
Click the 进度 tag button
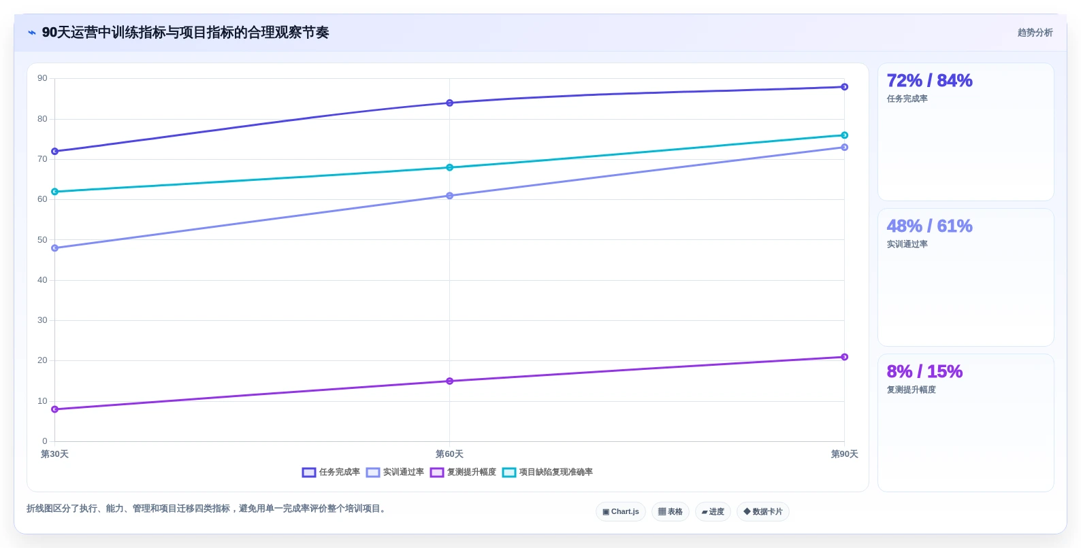tap(713, 511)
